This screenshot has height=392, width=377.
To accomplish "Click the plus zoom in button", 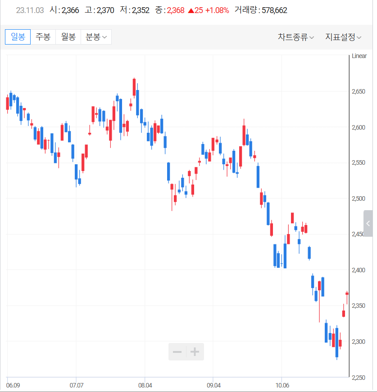I will click(x=195, y=352).
